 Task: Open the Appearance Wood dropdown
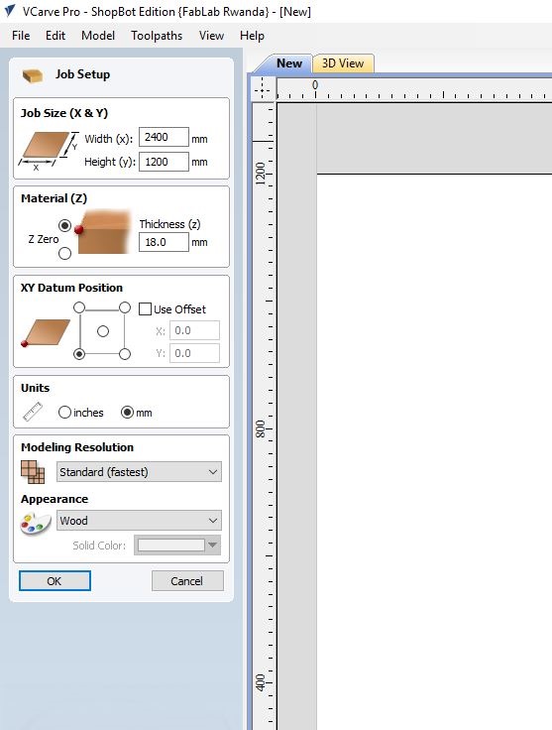(139, 521)
